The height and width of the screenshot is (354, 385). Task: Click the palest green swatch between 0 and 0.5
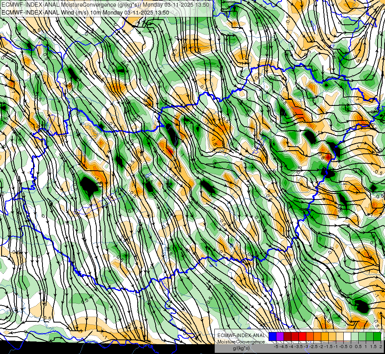[x=355, y=337]
